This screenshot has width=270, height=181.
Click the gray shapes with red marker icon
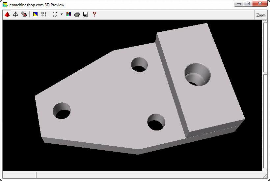click(x=24, y=14)
